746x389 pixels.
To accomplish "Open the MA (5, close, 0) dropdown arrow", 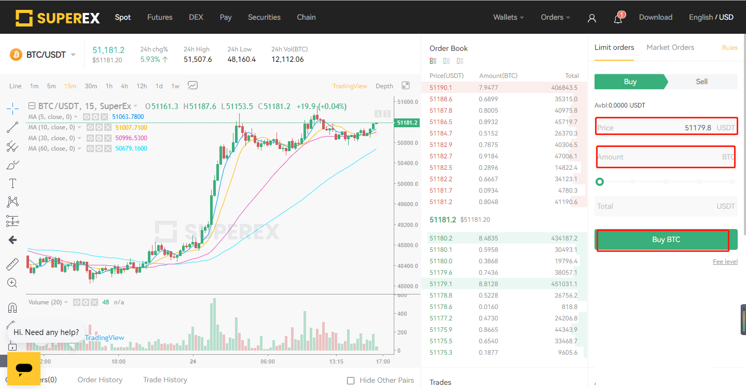I will coord(76,117).
